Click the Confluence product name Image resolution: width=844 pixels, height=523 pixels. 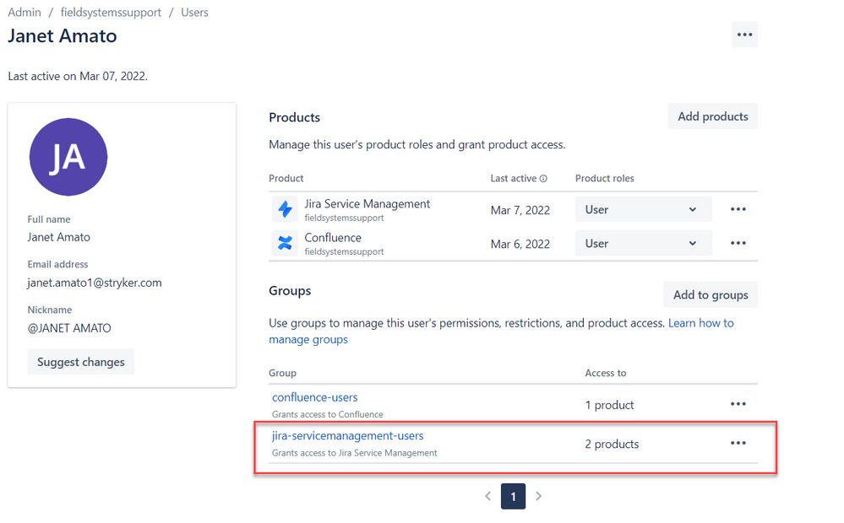pyautogui.click(x=333, y=238)
